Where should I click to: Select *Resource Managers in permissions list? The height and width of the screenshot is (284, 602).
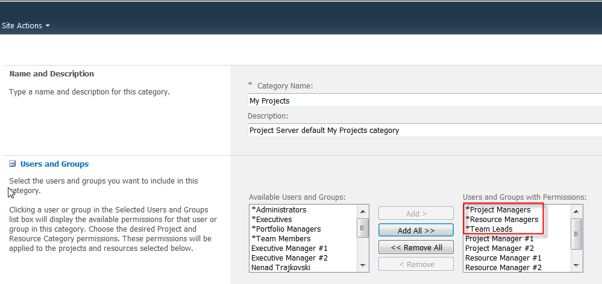501,220
